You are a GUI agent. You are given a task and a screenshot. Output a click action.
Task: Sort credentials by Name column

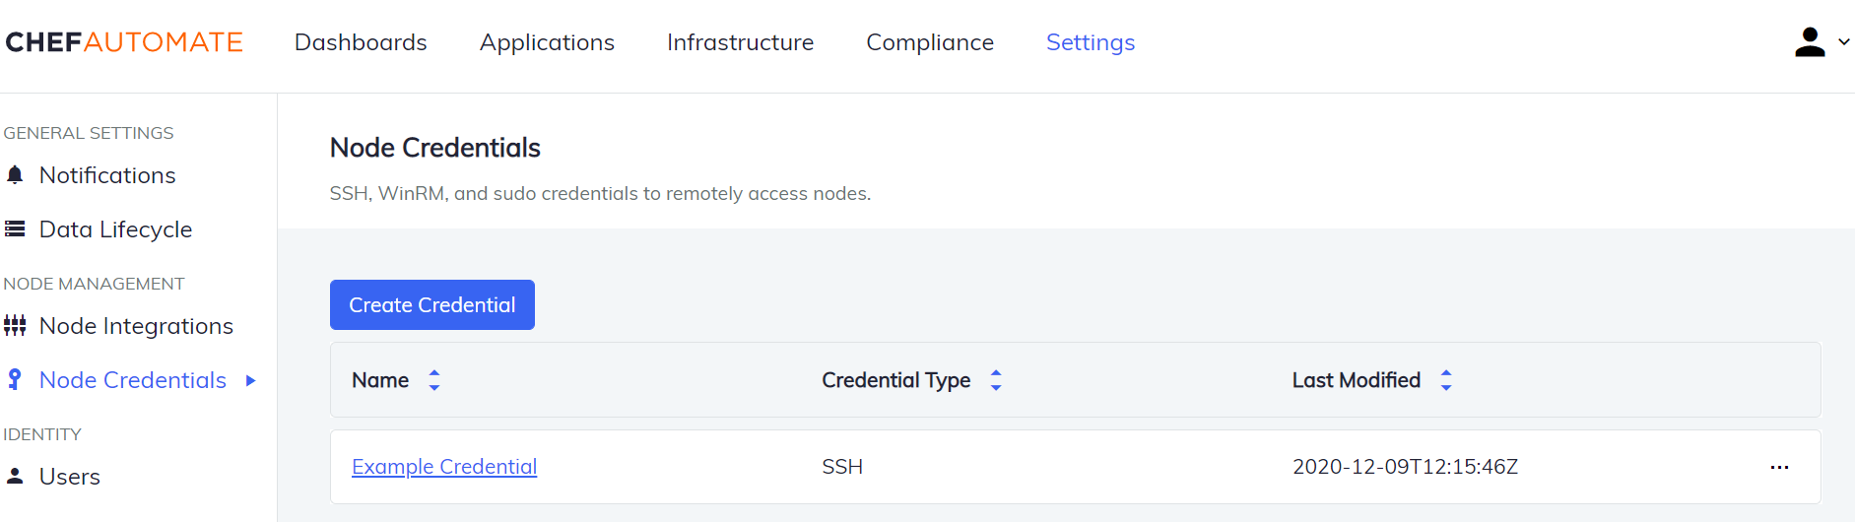click(434, 380)
